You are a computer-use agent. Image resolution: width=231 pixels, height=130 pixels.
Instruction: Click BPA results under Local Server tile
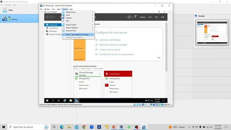pyautogui.click(x=113, y=92)
